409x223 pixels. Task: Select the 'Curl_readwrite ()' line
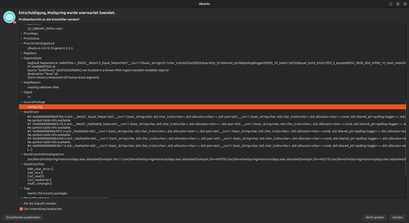pos(39,180)
